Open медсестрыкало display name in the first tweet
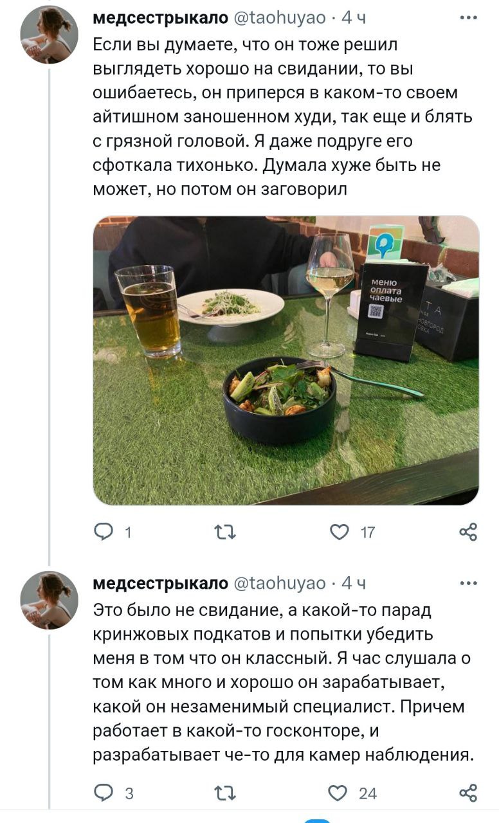The height and width of the screenshot is (823, 499). tap(161, 19)
